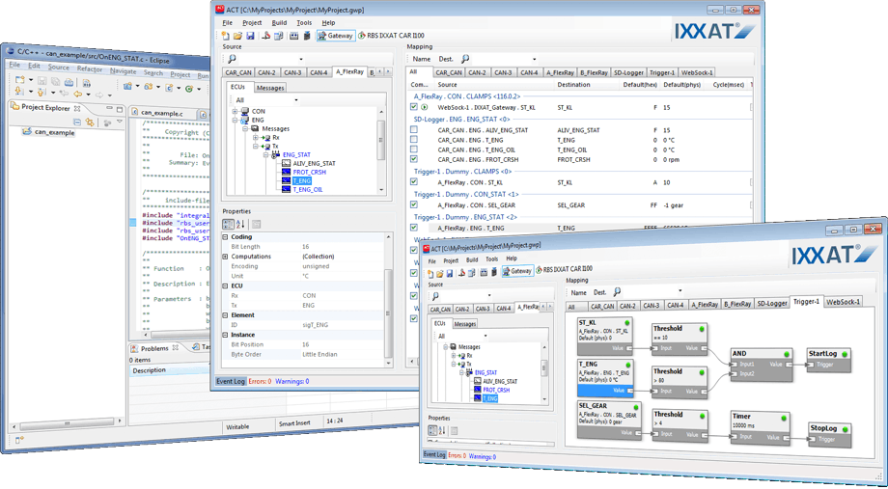The height and width of the screenshot is (489, 888).
Task: Click Save icon in front ACT toolbar
Action: [449, 273]
